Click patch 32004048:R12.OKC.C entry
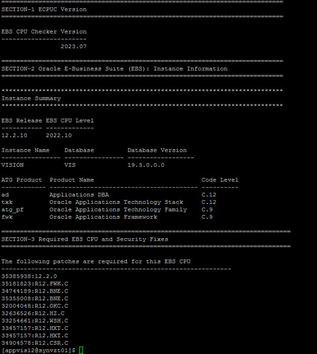Screen dimensions: 317x354 [x=35, y=306]
